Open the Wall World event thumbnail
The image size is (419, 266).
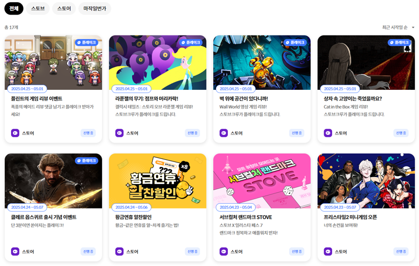tap(261, 62)
